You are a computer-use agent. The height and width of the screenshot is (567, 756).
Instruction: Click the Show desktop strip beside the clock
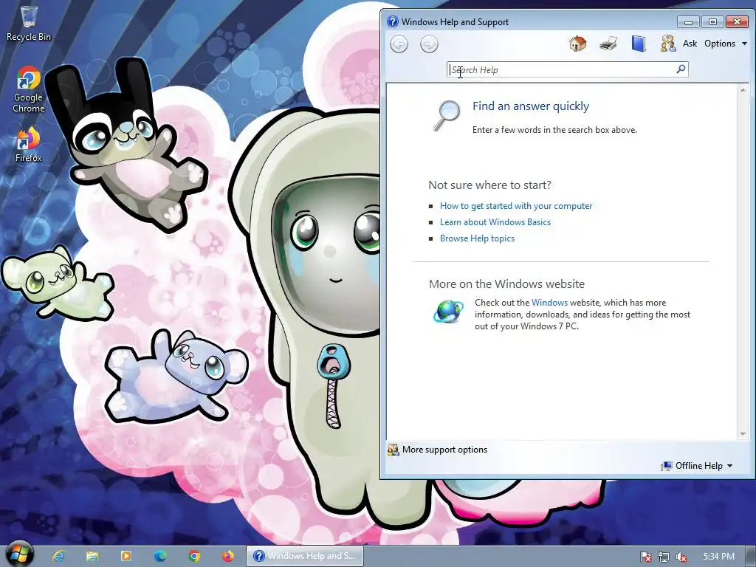click(x=750, y=557)
